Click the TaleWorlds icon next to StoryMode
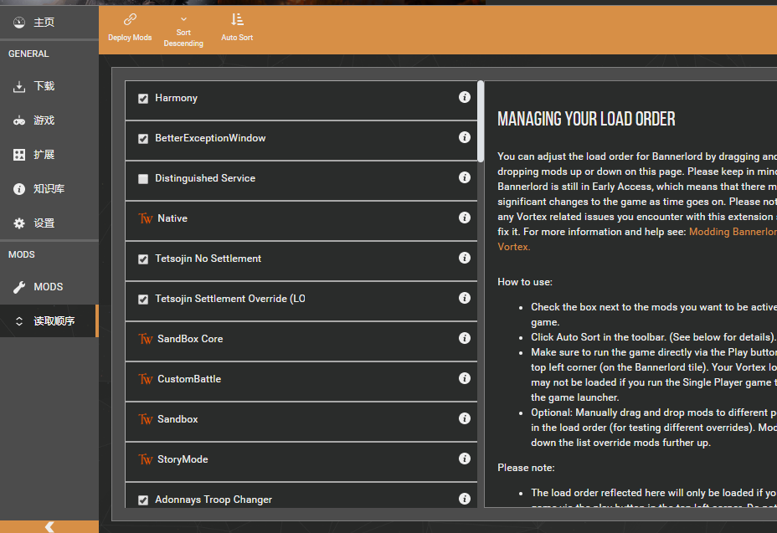The width and height of the screenshot is (777, 533). point(145,459)
